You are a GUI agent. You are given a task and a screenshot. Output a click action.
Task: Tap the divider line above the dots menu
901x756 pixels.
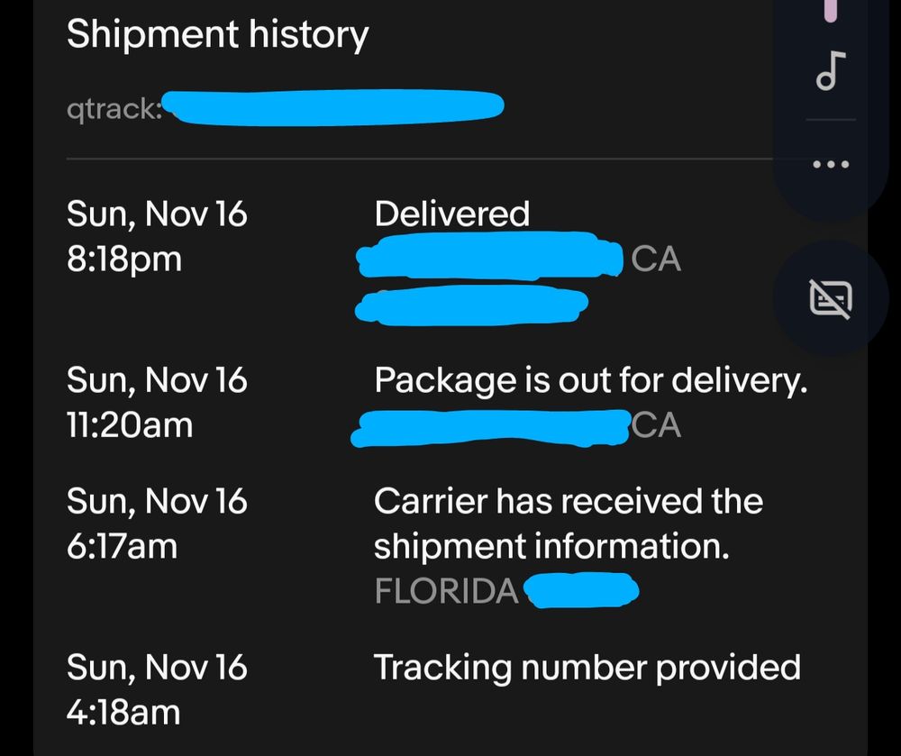[831, 118]
